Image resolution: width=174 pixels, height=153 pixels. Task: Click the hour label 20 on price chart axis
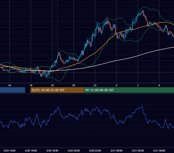pyautogui.click(x=74, y=85)
